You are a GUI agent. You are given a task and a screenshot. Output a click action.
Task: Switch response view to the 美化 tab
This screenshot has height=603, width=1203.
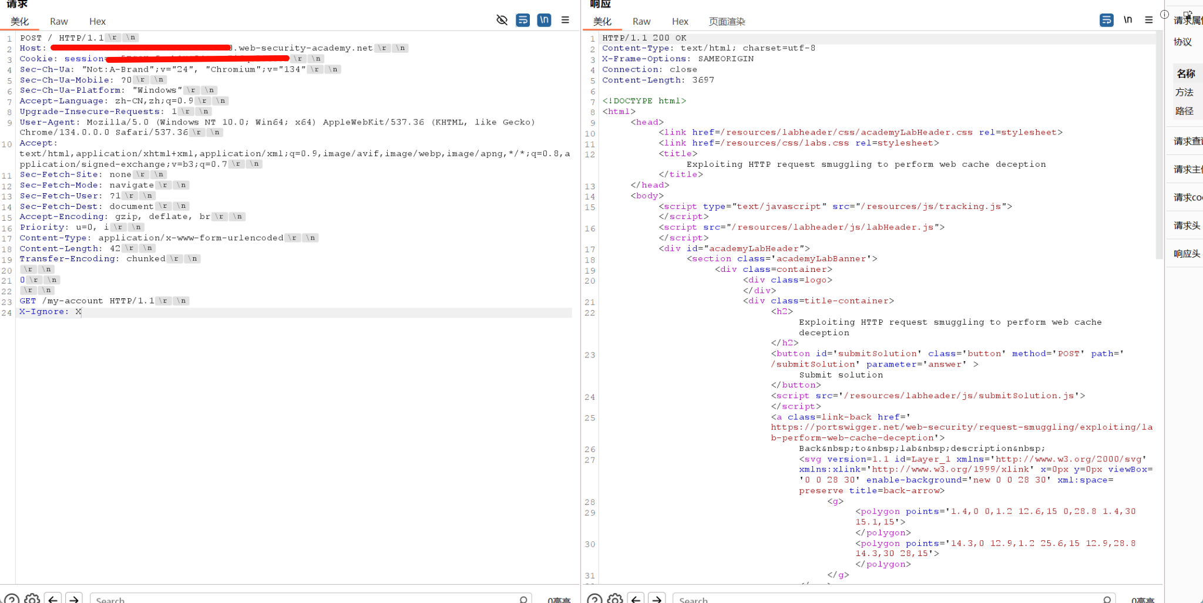point(602,21)
